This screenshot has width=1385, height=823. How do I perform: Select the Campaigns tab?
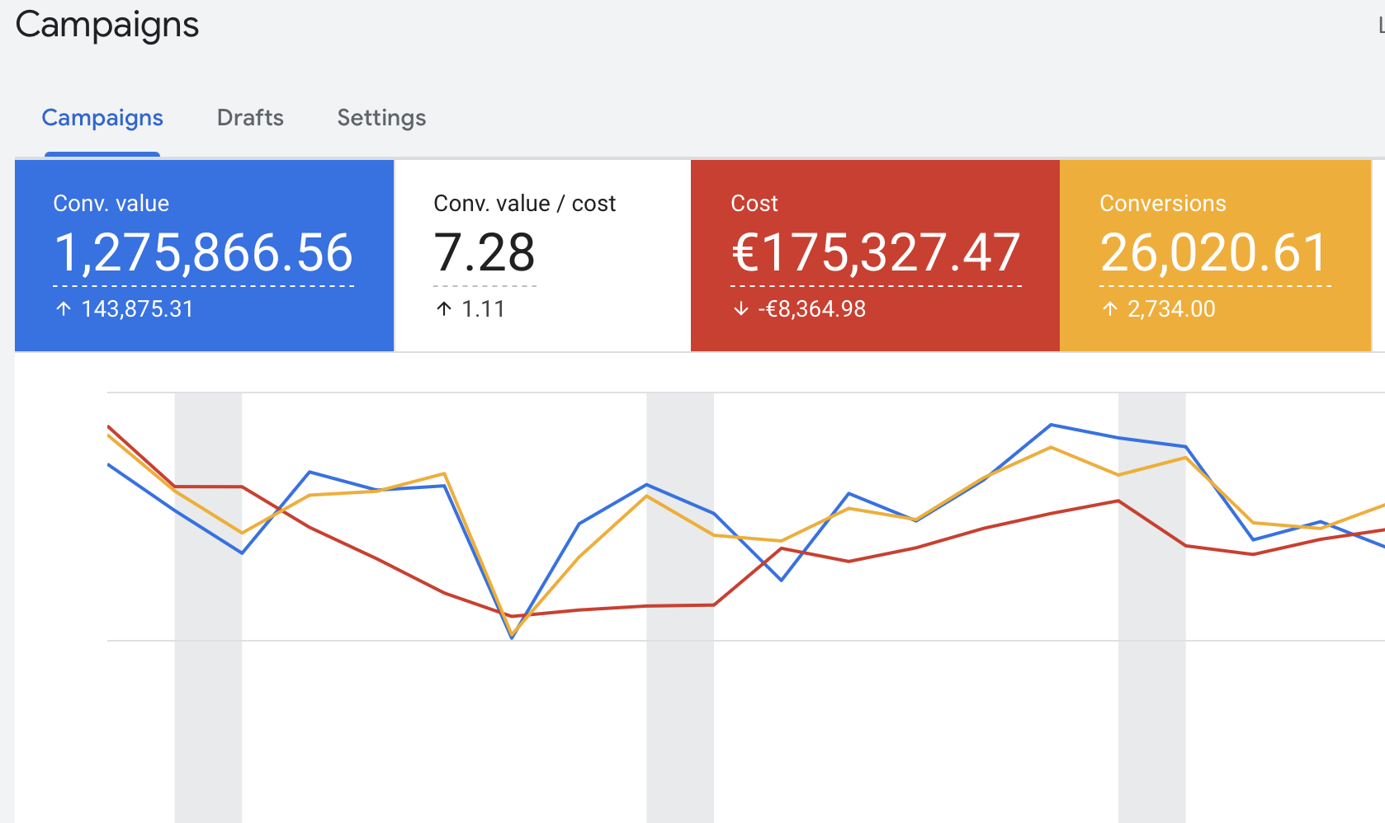point(102,118)
